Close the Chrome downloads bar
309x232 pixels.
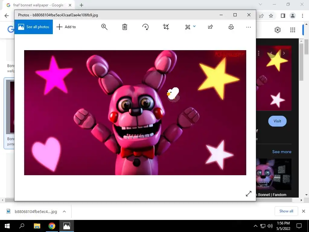[x=304, y=211]
